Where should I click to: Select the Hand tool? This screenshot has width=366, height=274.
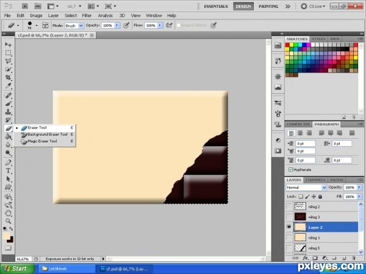(x=8, y=213)
